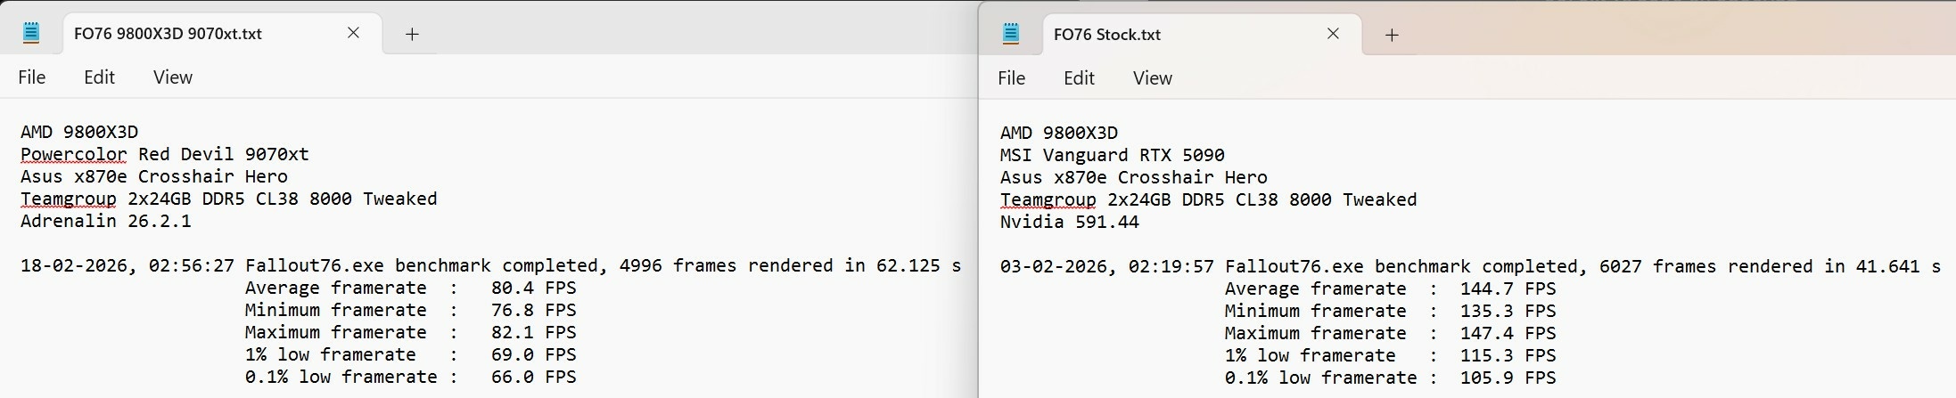Click the MSI Vanguard RTX 5090 line
Image resolution: width=1956 pixels, height=398 pixels.
[x=1113, y=155]
